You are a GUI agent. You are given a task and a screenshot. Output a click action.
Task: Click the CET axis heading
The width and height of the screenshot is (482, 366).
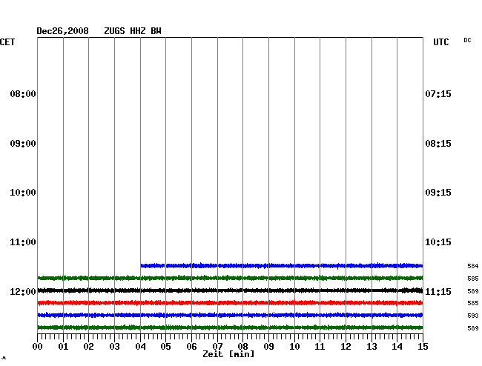[x=7, y=42]
